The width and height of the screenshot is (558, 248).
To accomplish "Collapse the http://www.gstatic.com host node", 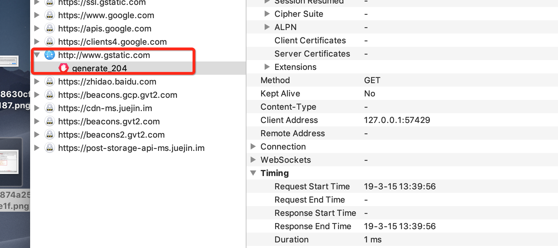I will point(37,55).
